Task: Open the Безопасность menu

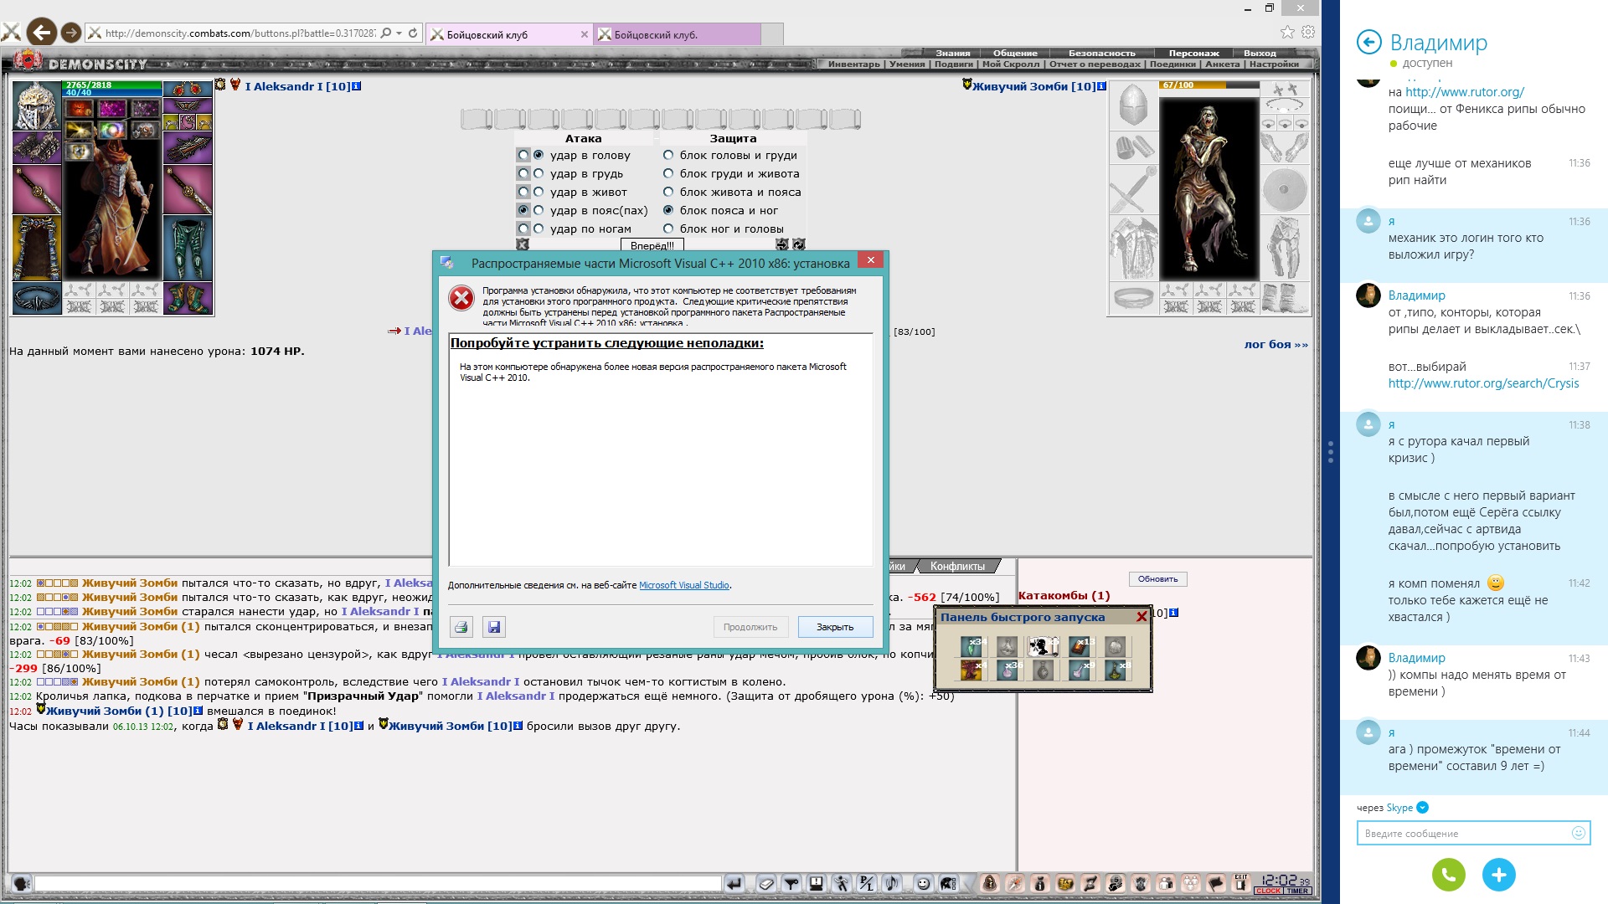Action: (1101, 53)
